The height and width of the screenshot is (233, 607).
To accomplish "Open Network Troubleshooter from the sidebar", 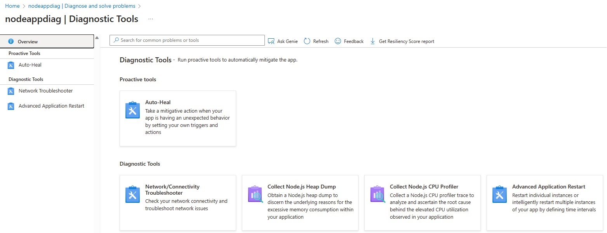I will 45,91.
